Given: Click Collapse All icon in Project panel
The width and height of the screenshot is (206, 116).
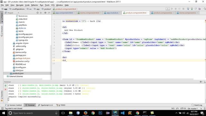Looking at the screenshot, I should [x=41, y=13].
